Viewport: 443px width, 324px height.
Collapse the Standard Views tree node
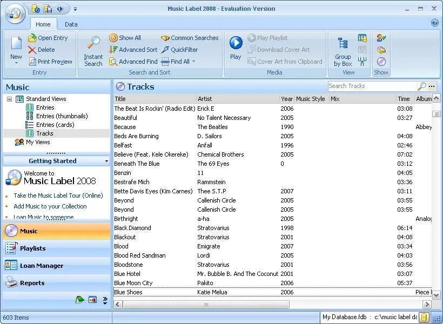(9, 99)
